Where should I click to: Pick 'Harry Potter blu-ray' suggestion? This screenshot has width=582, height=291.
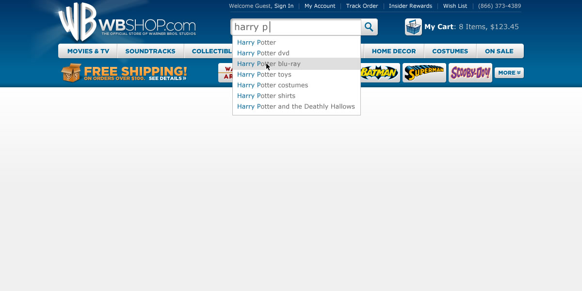269,64
